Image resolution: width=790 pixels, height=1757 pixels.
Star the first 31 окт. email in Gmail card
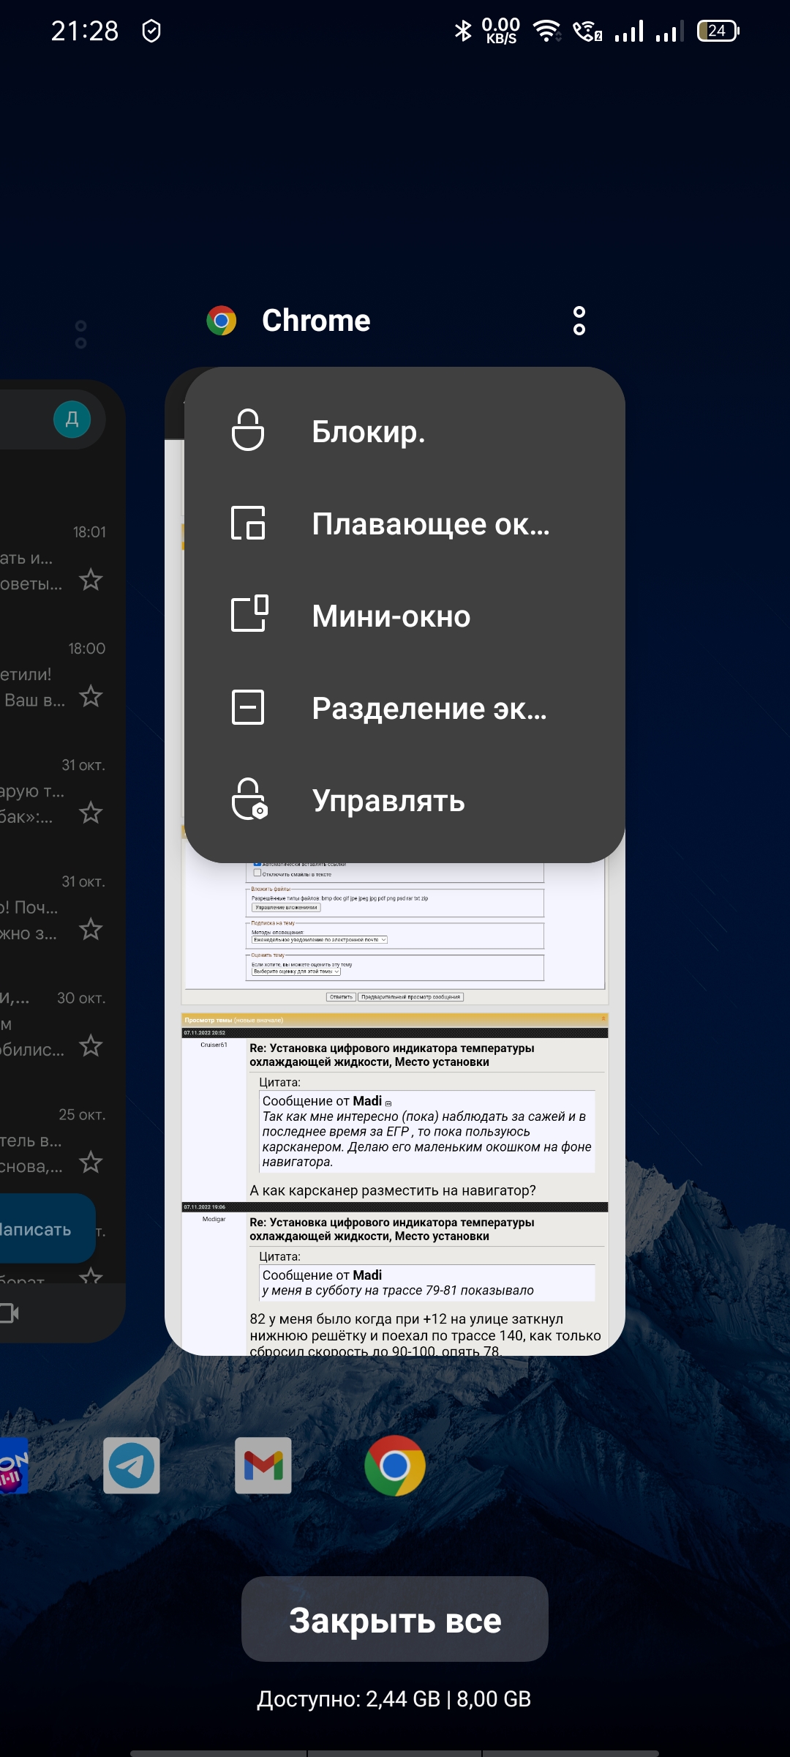(91, 813)
